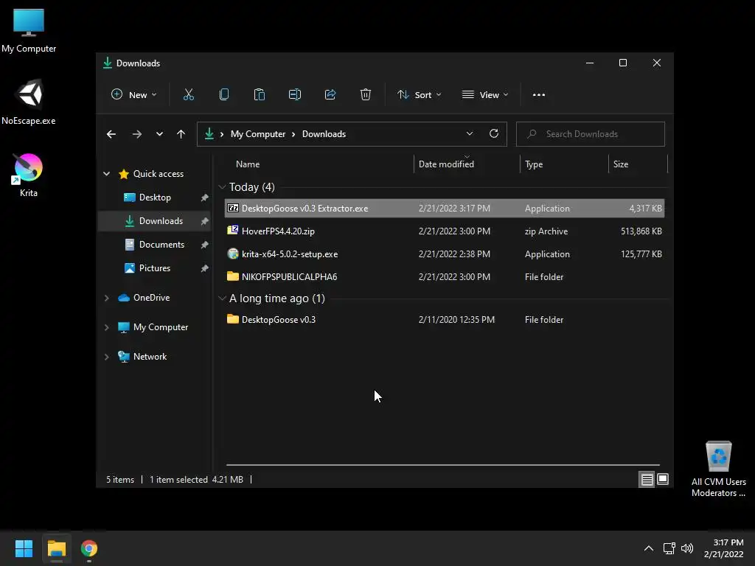
Task: Open the Sort options dropdown
Action: pyautogui.click(x=419, y=95)
